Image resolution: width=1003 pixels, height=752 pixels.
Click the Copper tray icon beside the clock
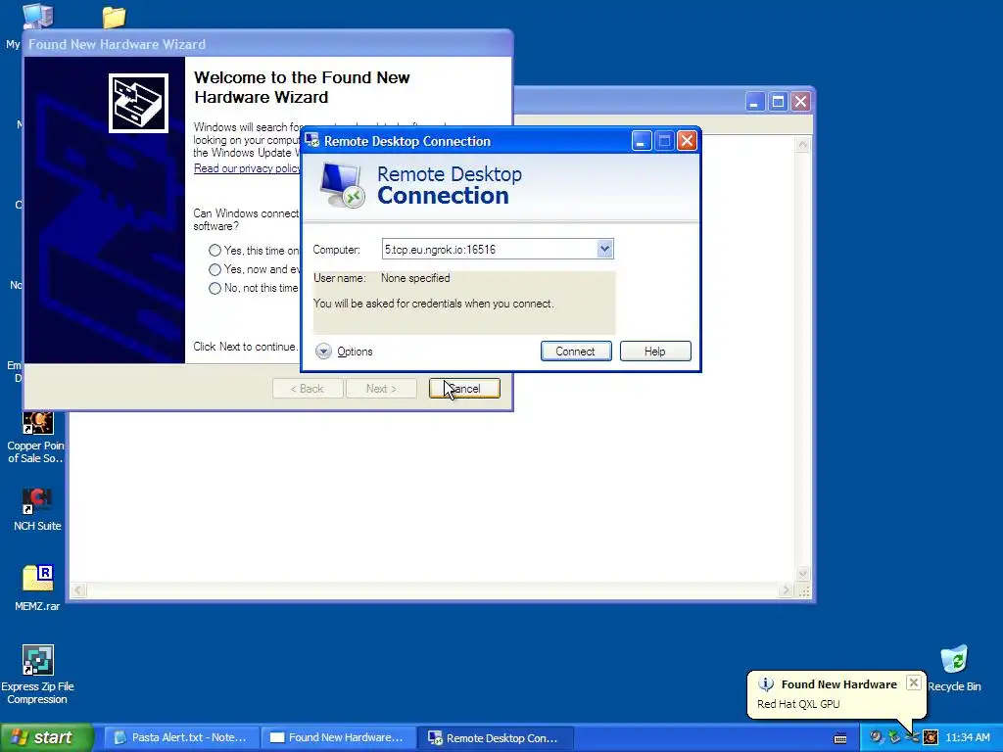tap(931, 737)
